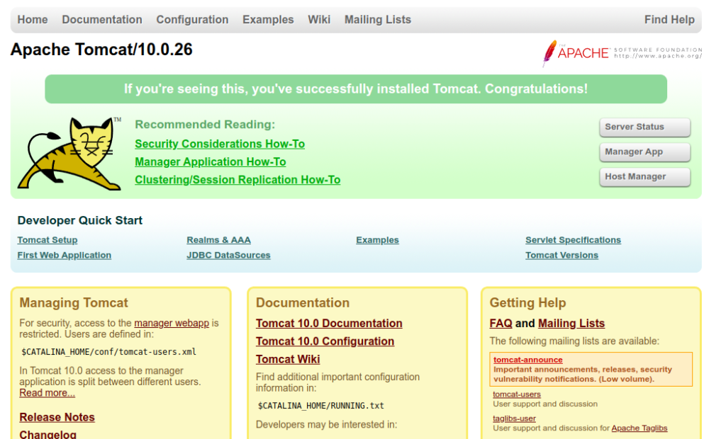Go to Documentation in the top nav

tap(102, 19)
